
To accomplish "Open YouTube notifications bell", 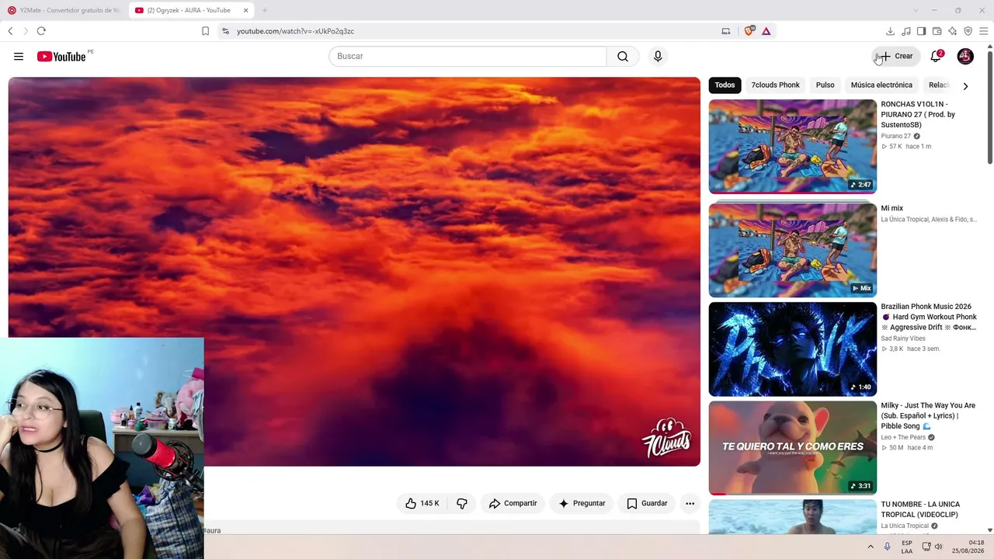I will coord(937,56).
